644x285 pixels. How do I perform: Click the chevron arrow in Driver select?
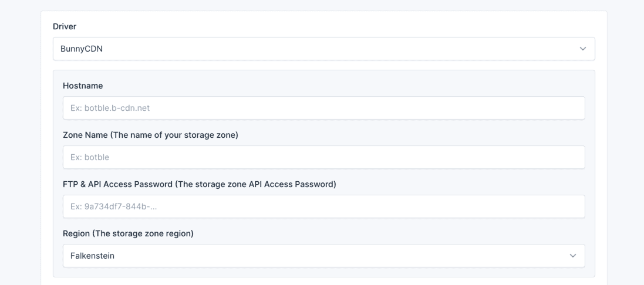(582, 49)
